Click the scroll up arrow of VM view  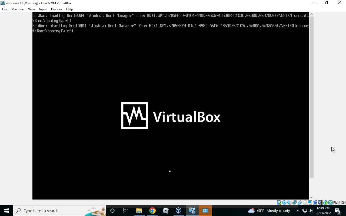311,14
